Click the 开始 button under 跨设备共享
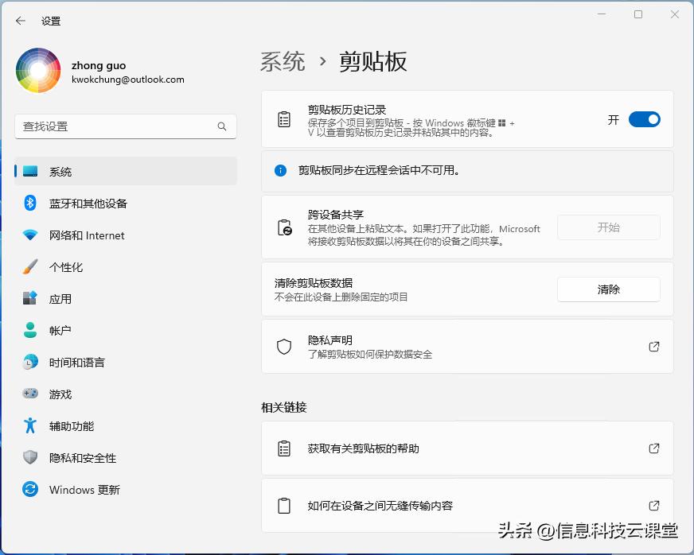This screenshot has width=694, height=555. [608, 227]
